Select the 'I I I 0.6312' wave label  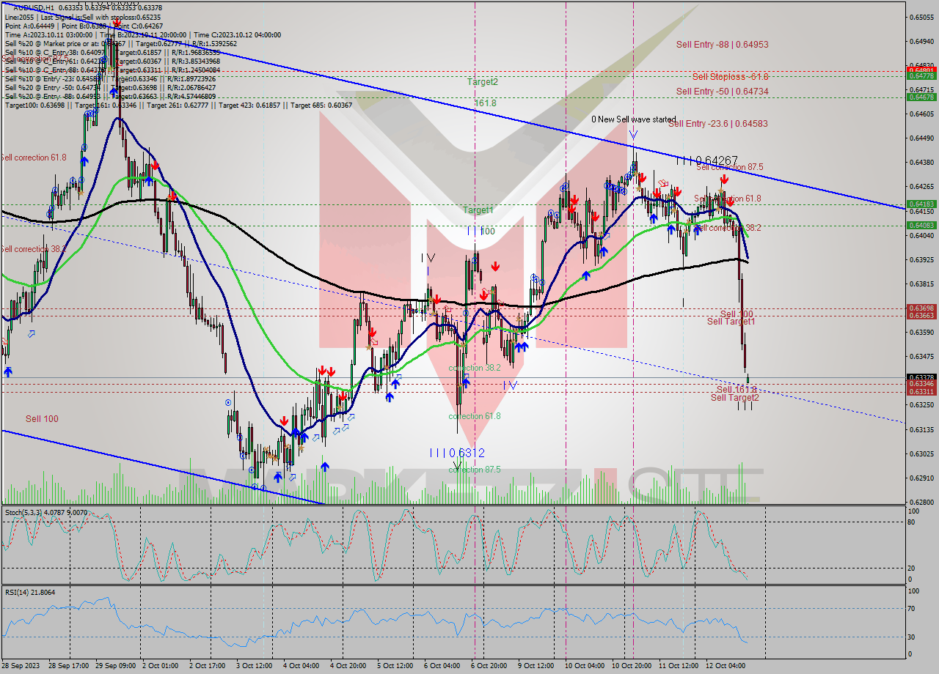(457, 453)
